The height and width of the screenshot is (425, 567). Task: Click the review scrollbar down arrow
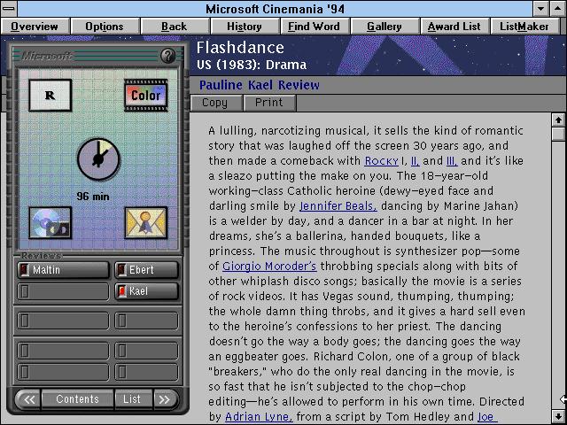click(558, 416)
